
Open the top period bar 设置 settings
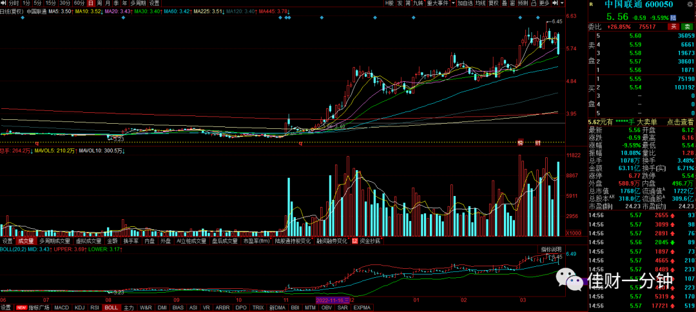153,3
